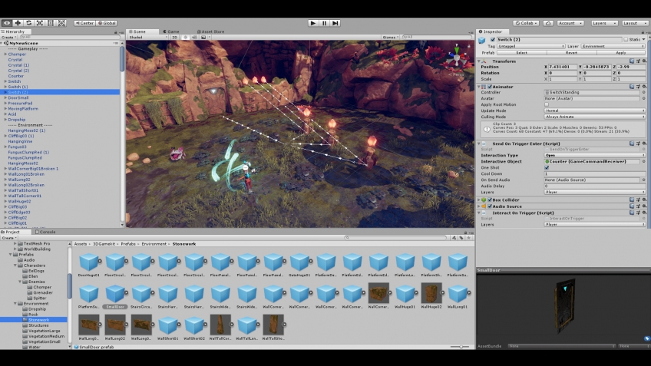Toggle Switch (2) object active checkbox
651x366 pixels.
493,40
